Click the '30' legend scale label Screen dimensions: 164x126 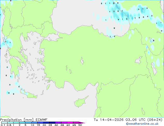pos(56,125)
